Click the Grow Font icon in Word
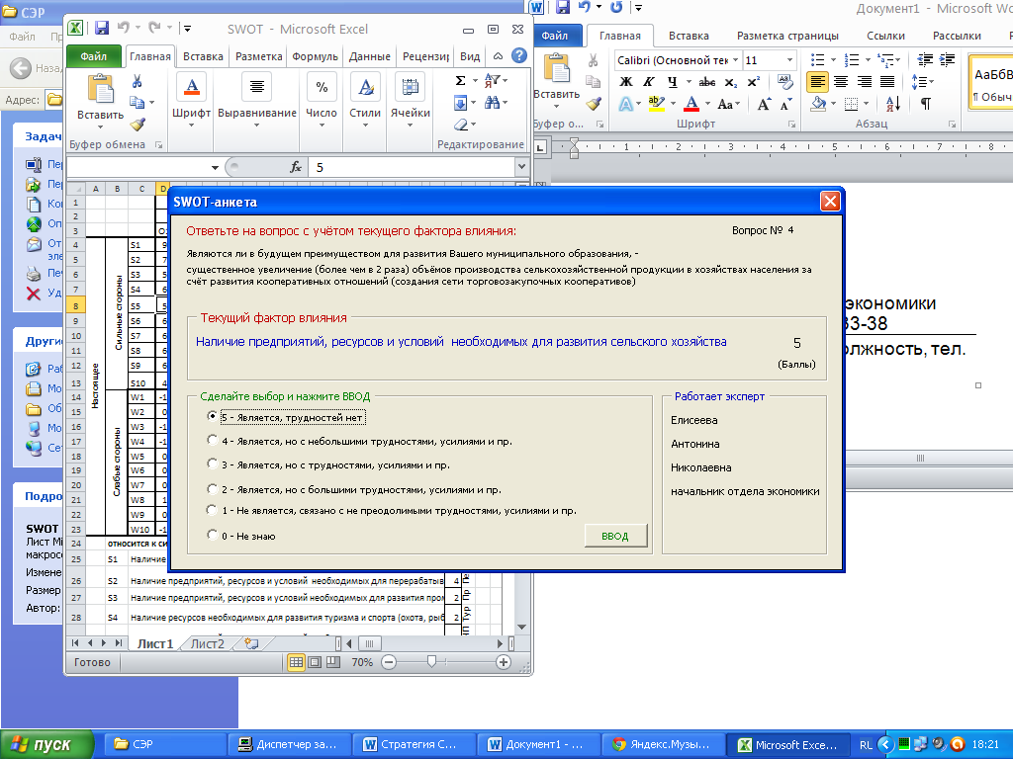This screenshot has width=1013, height=759. coord(764,104)
